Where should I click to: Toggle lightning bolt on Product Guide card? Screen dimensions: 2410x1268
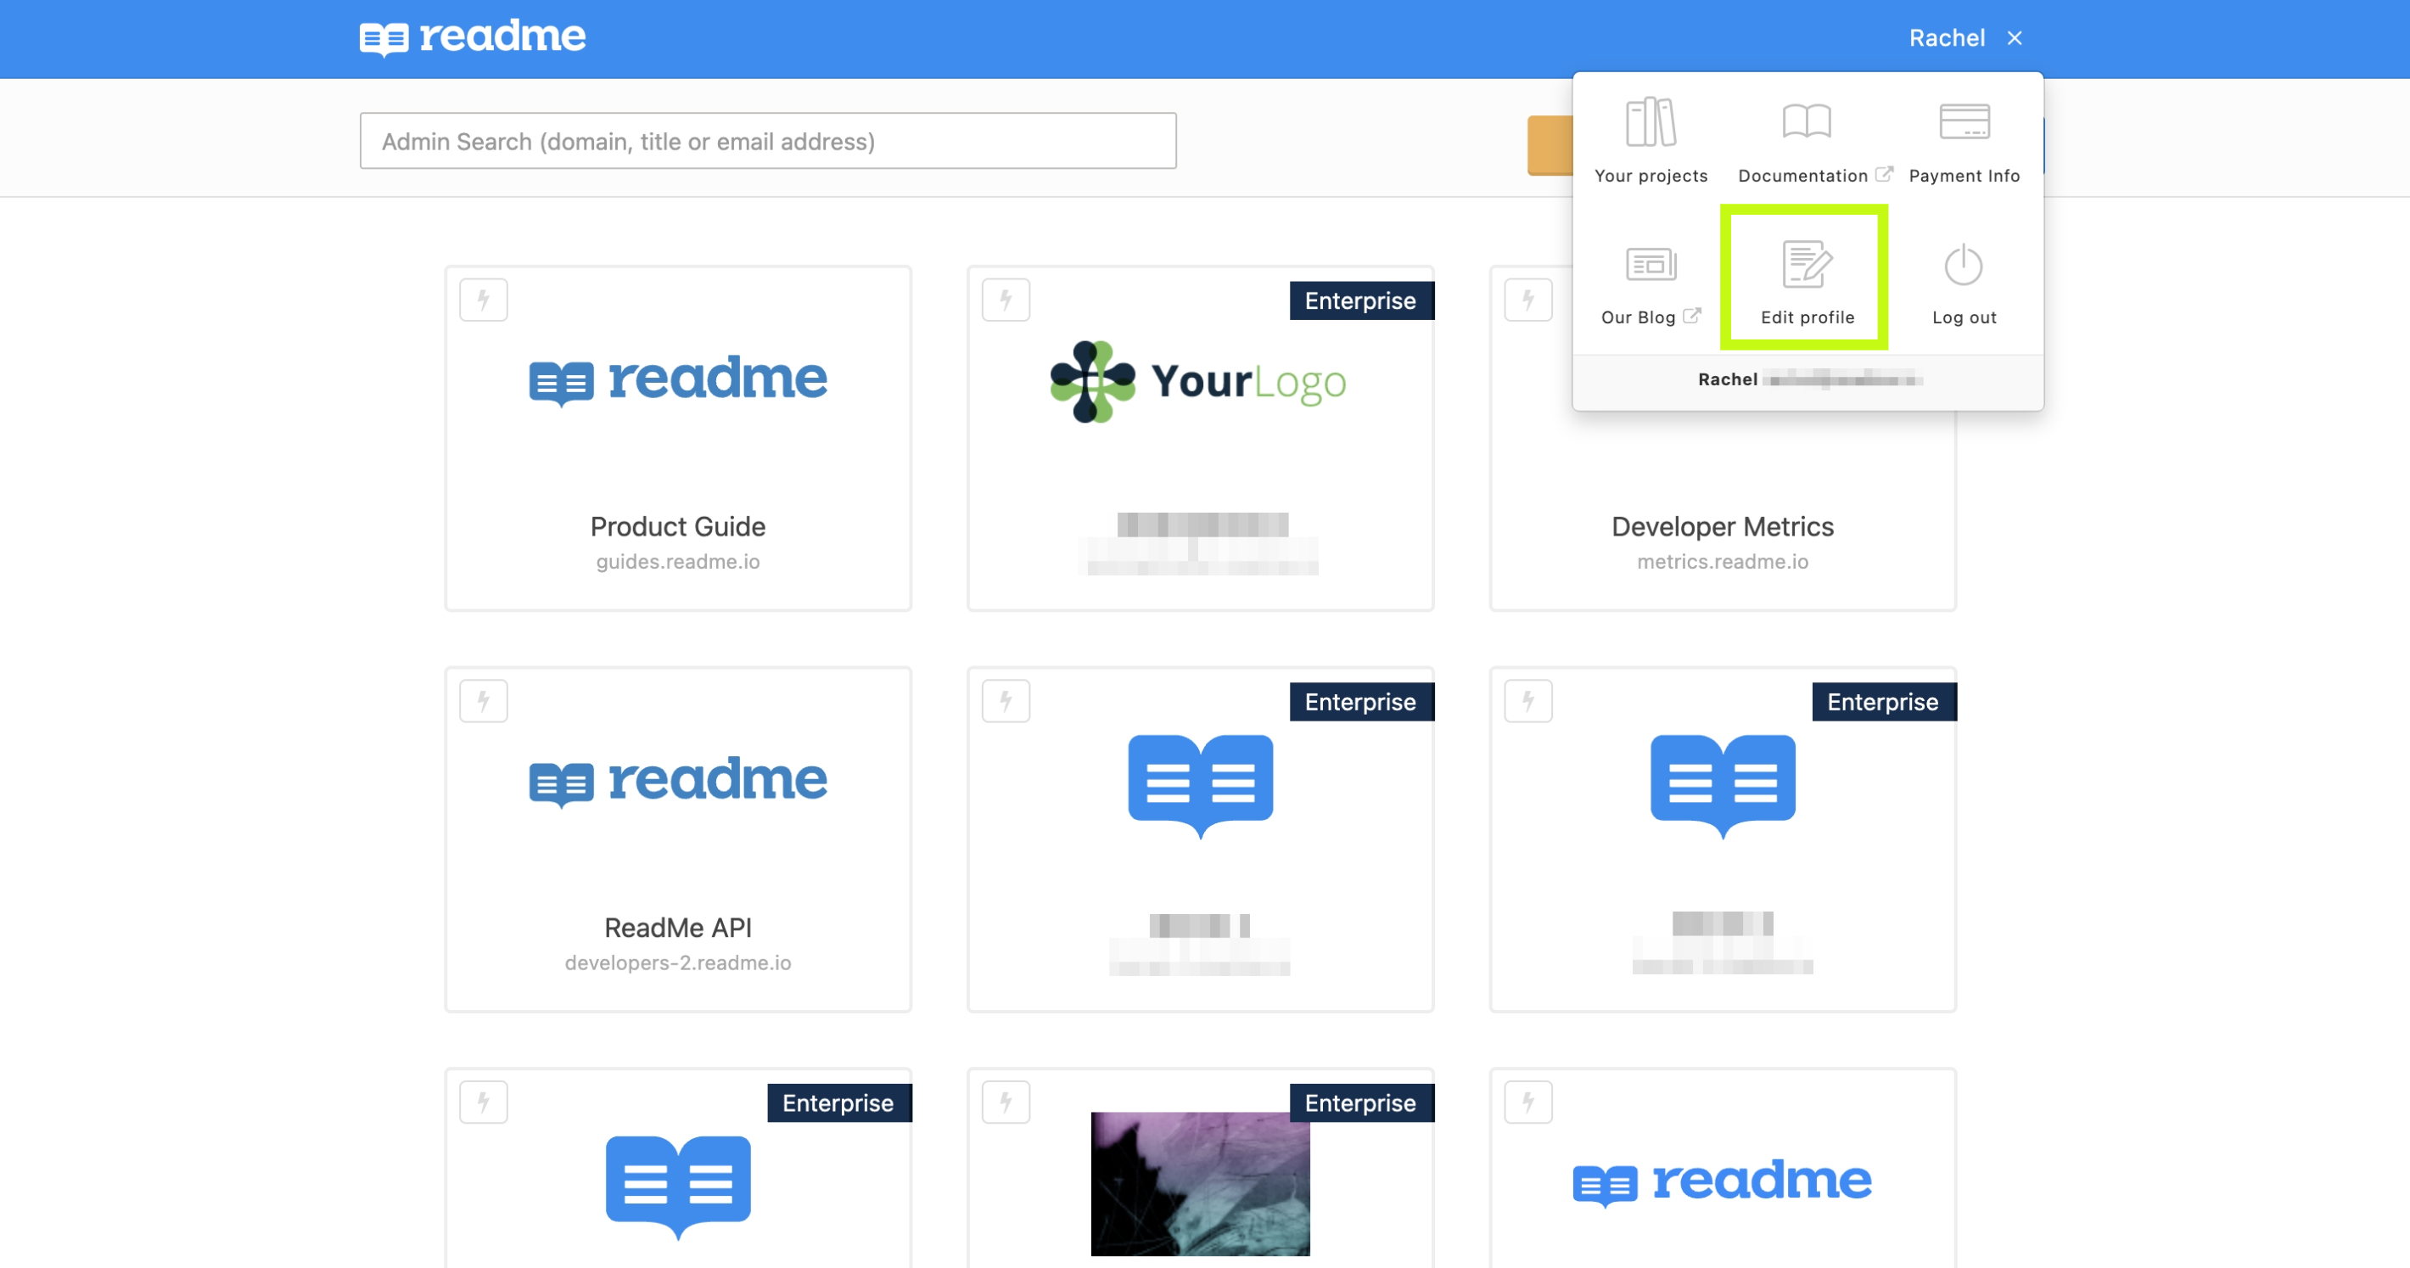tap(483, 300)
